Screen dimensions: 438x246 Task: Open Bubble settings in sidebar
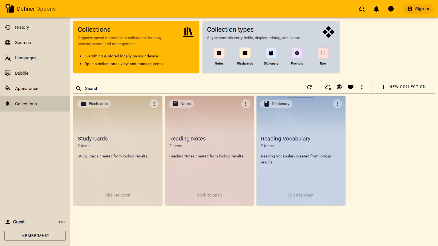(x=35, y=73)
